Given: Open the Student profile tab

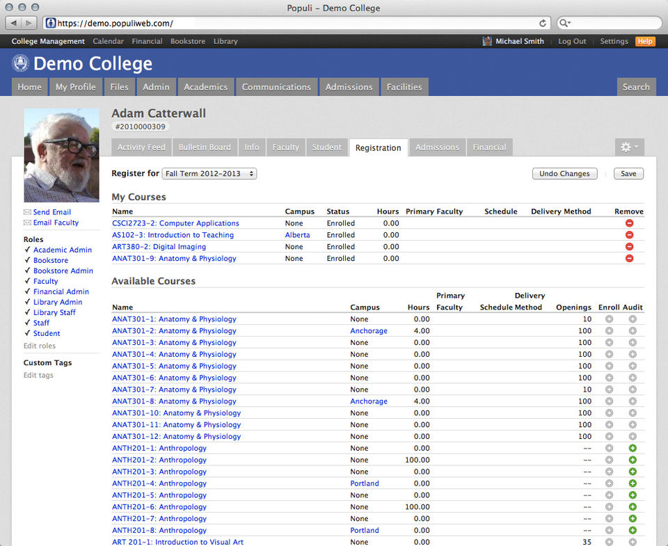Looking at the screenshot, I should point(327,147).
